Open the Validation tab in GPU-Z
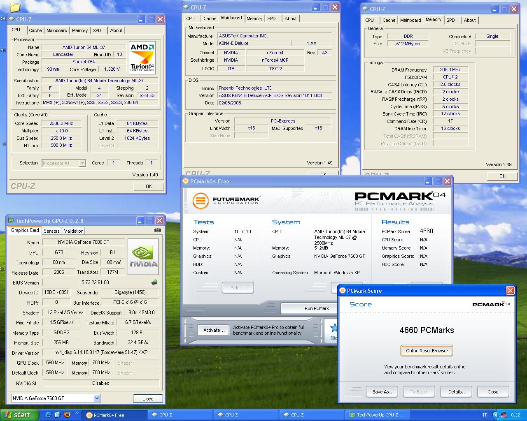 [x=74, y=231]
